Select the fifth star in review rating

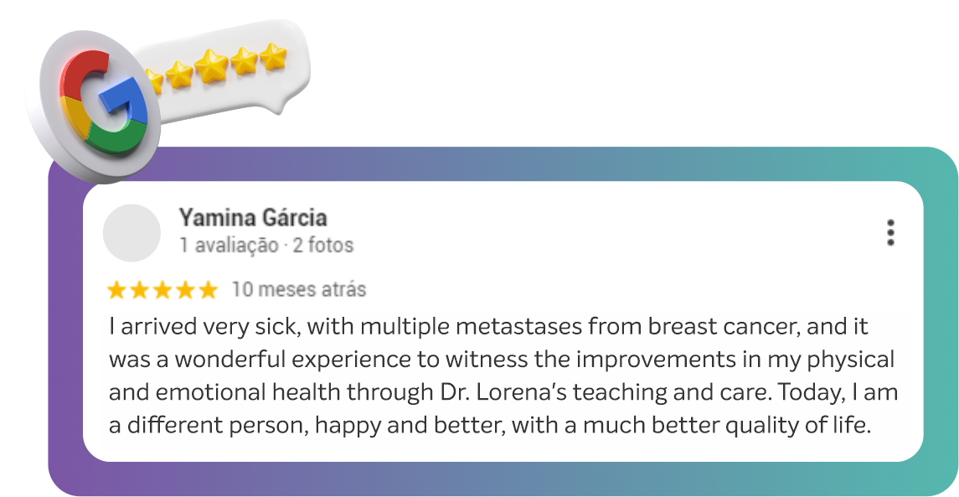208,289
